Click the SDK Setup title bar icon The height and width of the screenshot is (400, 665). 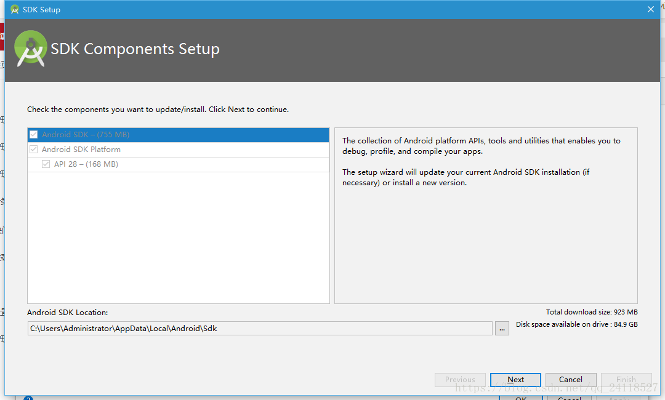pyautogui.click(x=15, y=9)
